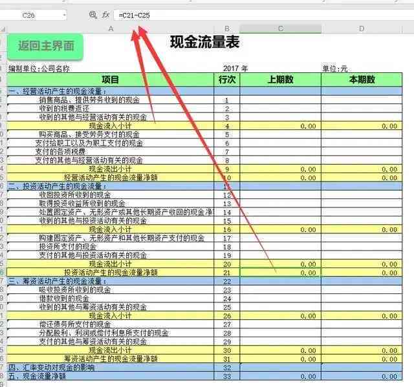Click the magnifier icon beside fx
Image resolution: width=414 pixels, height=387 pixels.
tap(93, 15)
